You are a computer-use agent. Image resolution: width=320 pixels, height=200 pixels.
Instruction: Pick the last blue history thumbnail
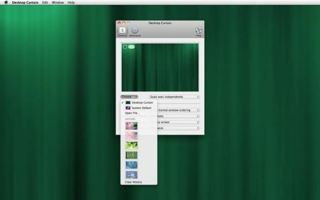[131, 175]
